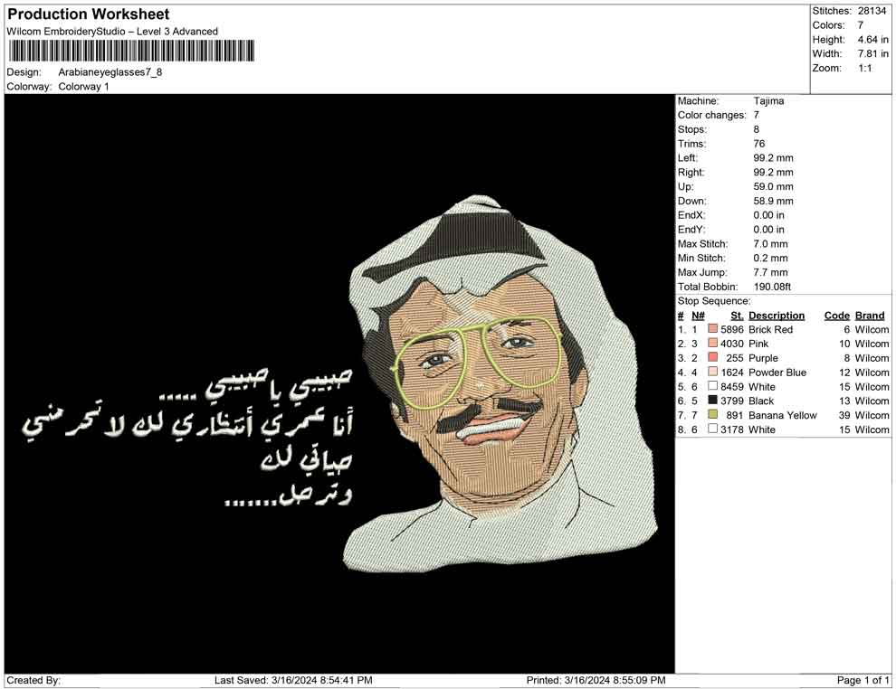Click the stitch count 3799 in Black row
The width and height of the screenshot is (896, 689).
(732, 401)
